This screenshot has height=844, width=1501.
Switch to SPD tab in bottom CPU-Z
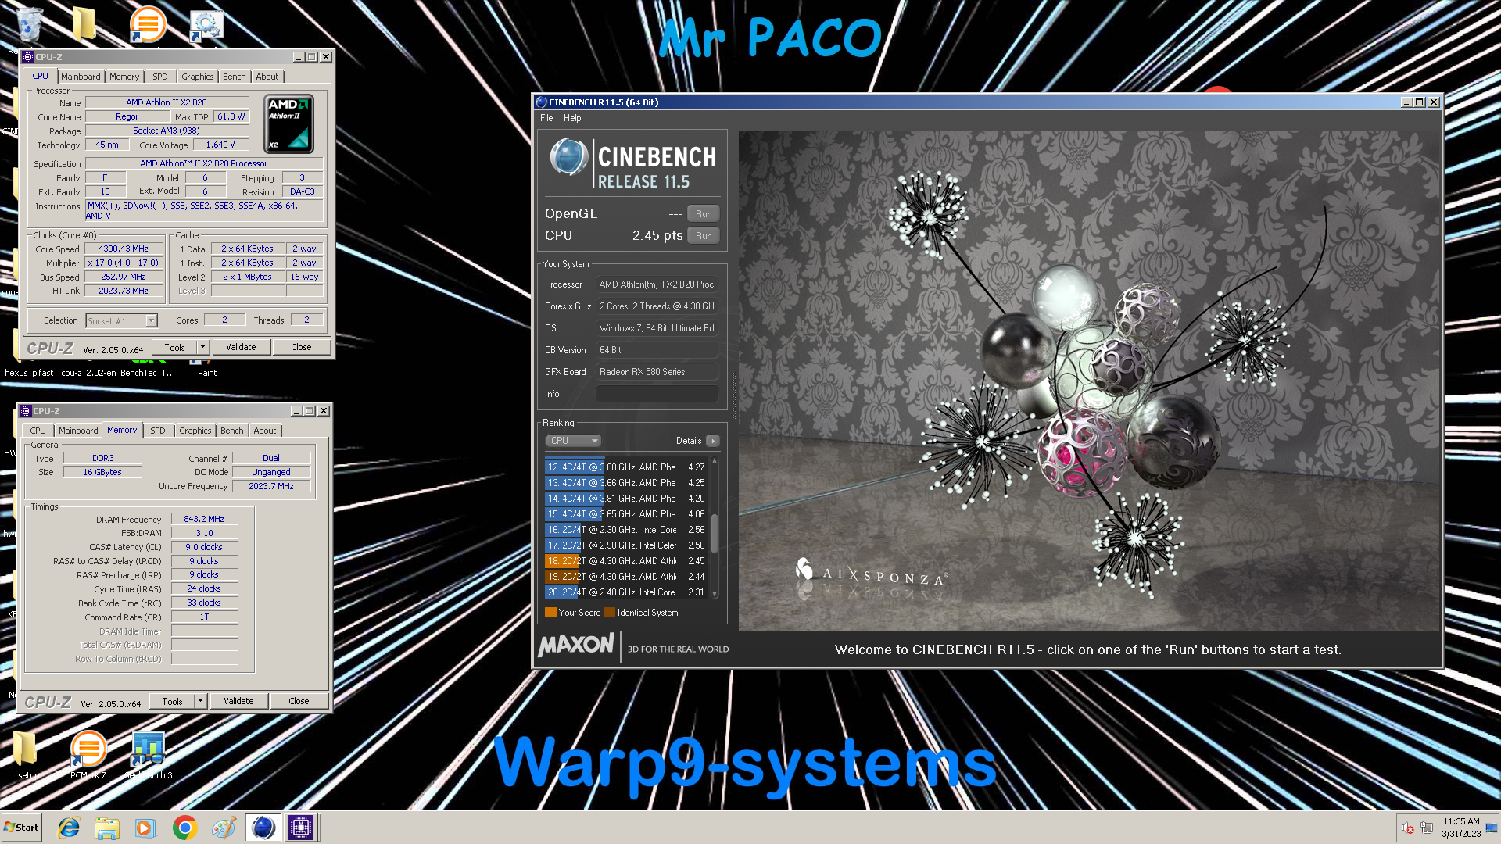158,431
